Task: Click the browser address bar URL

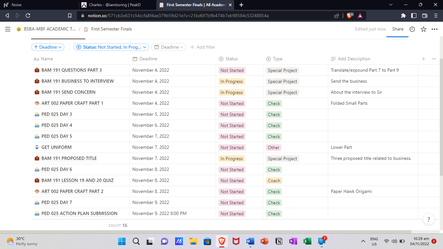Action: pyautogui.click(x=178, y=16)
